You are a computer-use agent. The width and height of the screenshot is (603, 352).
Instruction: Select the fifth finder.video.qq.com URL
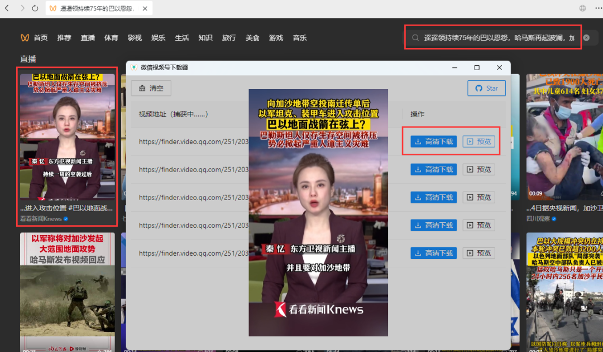click(x=193, y=253)
